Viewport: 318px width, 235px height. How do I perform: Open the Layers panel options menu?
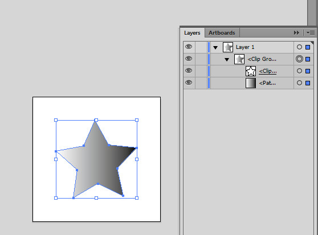pos(311,32)
